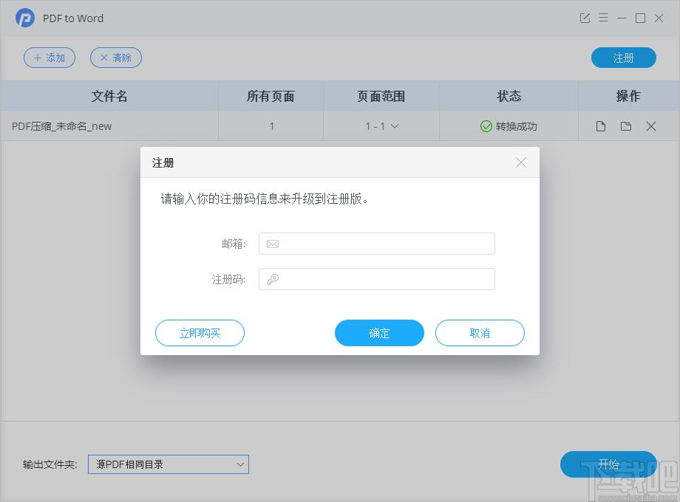
Task: Click the 转换成功 status text
Action: [x=516, y=126]
